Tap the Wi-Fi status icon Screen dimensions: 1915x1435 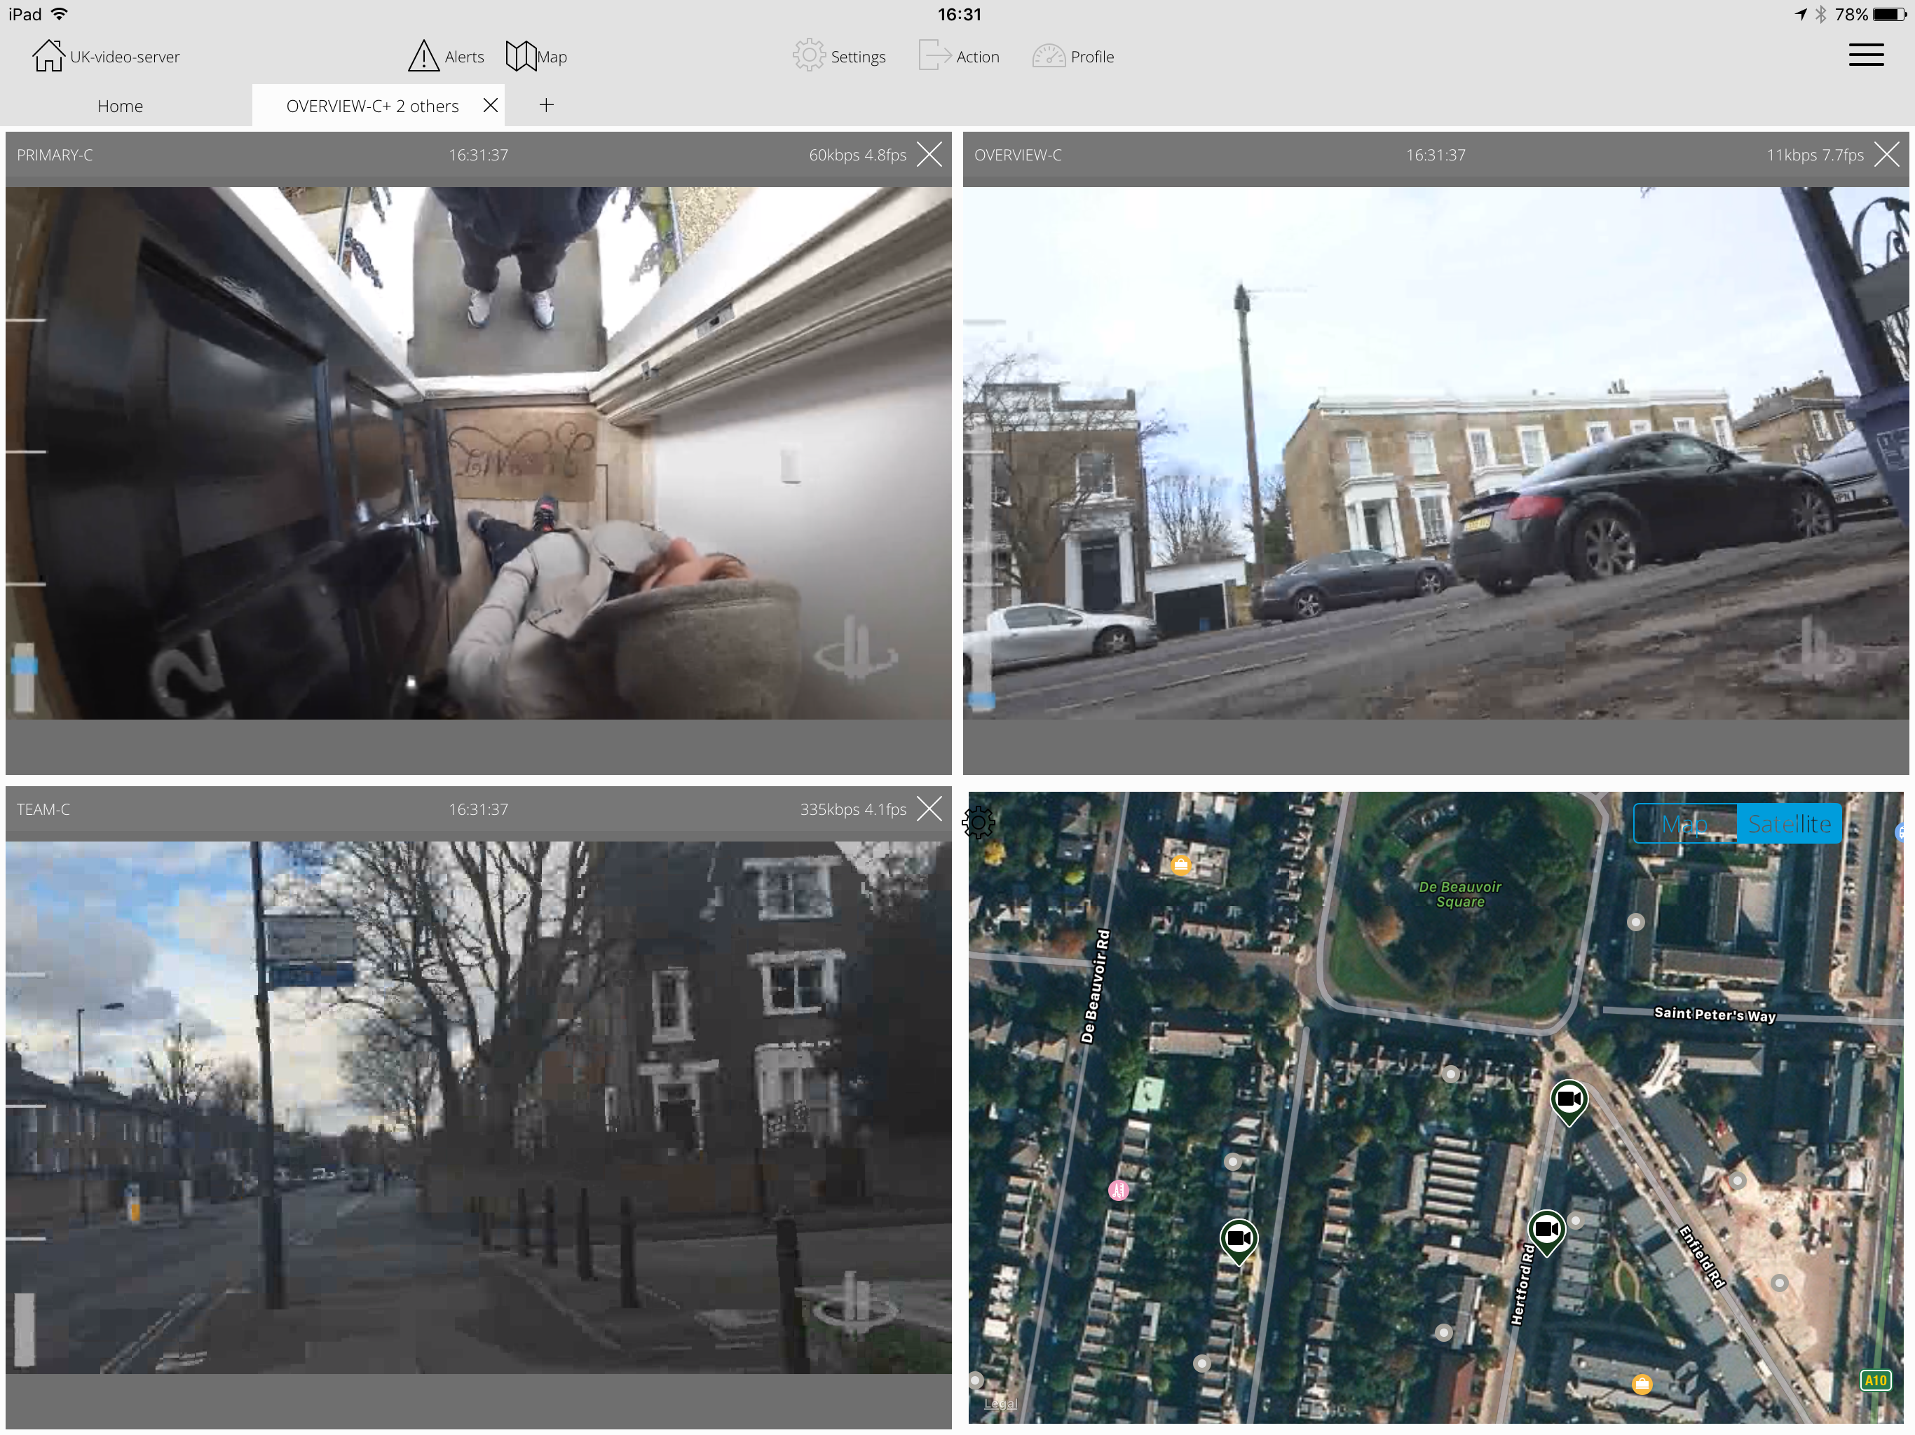pos(60,14)
